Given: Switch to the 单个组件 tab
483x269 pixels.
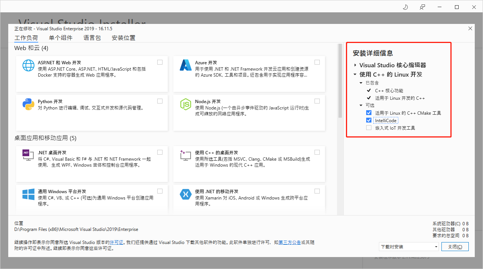Looking at the screenshot, I should pos(61,37).
